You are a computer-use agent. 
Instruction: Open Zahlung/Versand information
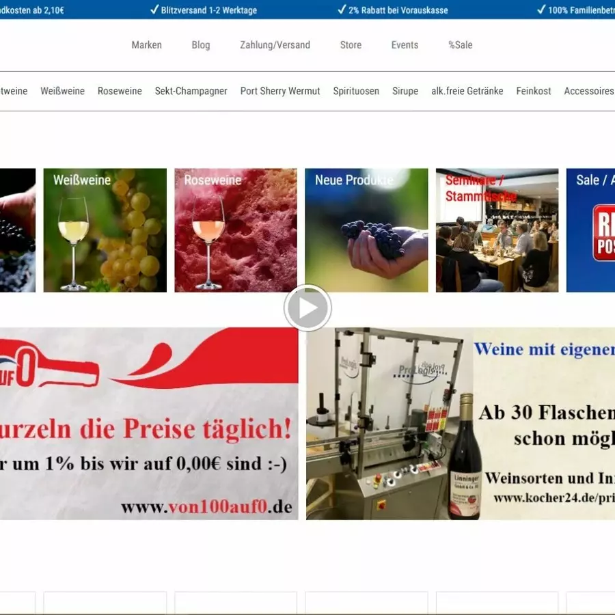click(x=275, y=45)
